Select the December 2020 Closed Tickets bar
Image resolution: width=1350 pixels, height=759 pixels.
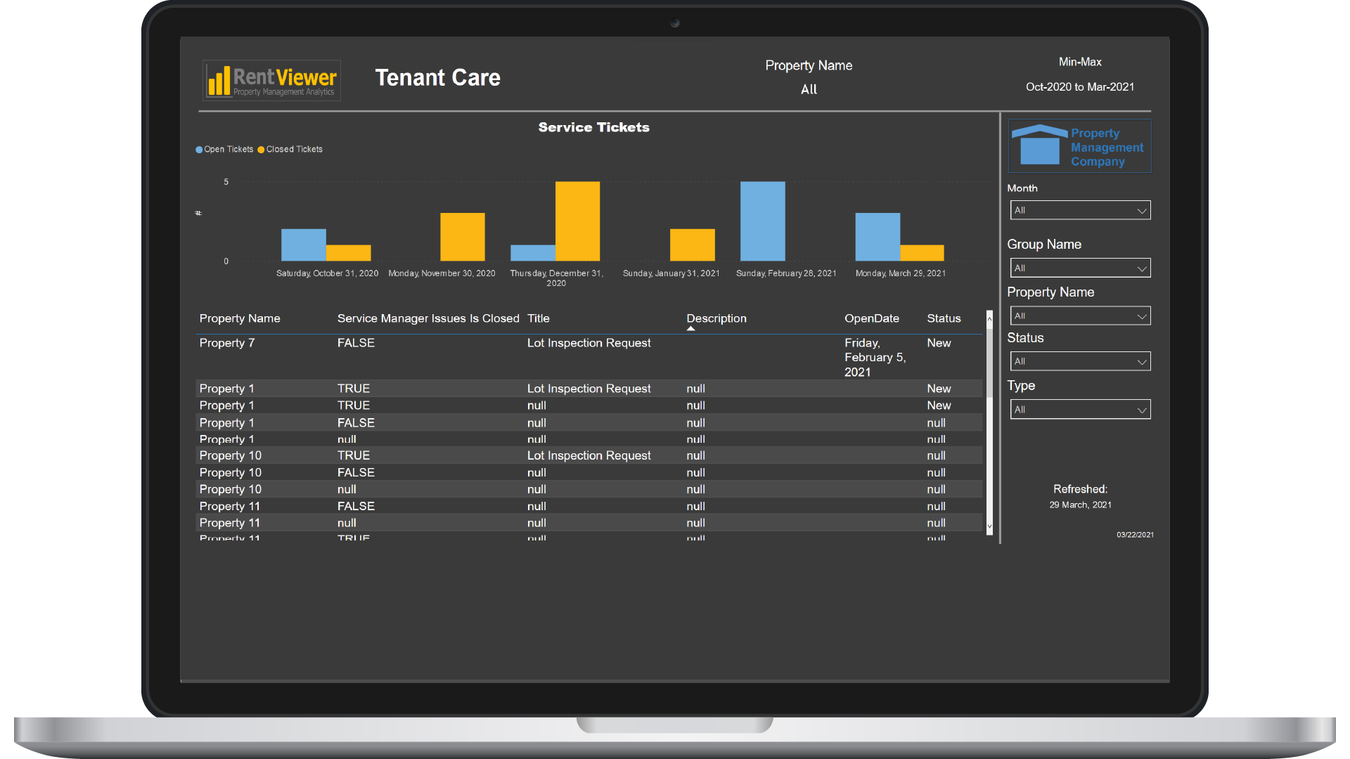click(577, 221)
